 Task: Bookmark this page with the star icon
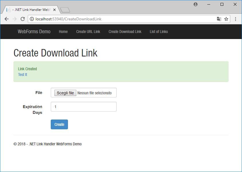(226, 19)
